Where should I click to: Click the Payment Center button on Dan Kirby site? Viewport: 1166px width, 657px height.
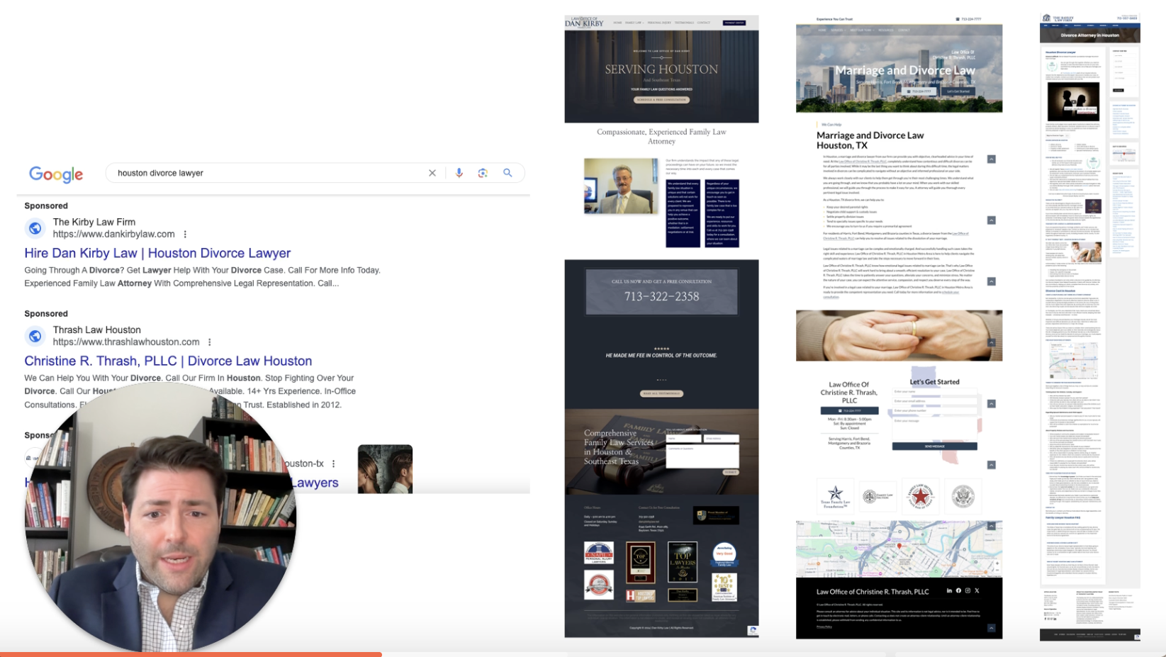coord(734,23)
